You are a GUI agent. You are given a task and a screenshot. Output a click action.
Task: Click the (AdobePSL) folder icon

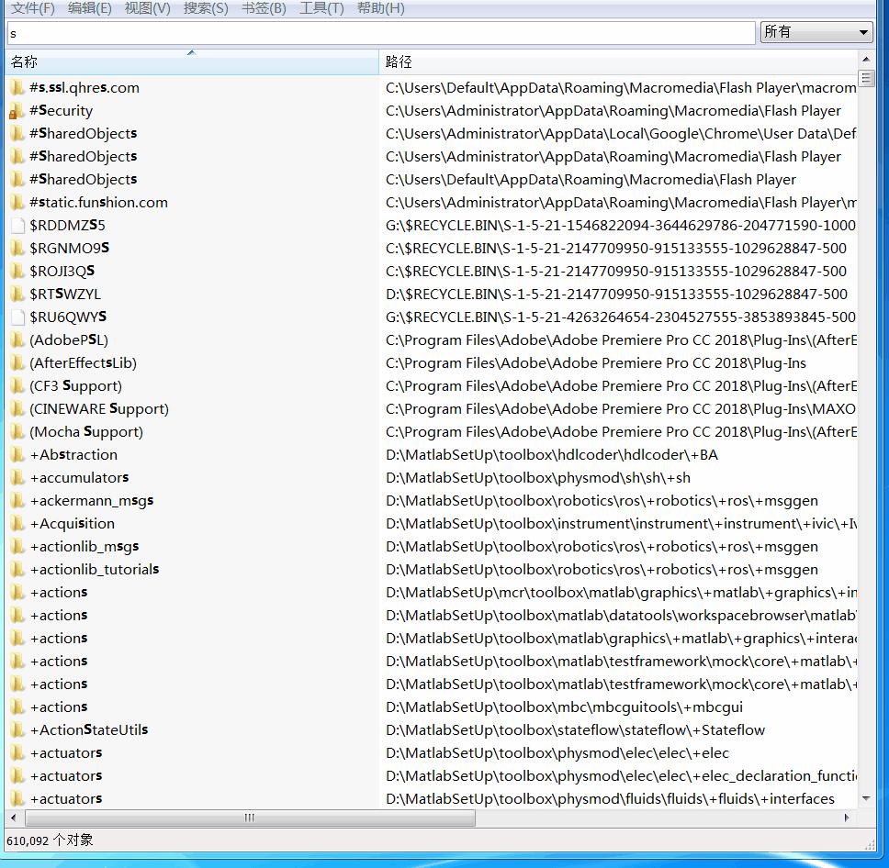tap(17, 340)
